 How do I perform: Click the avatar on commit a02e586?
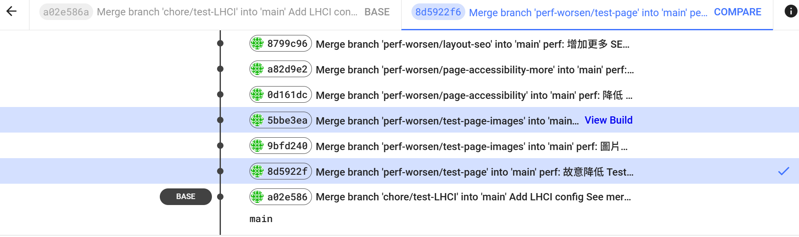(257, 197)
